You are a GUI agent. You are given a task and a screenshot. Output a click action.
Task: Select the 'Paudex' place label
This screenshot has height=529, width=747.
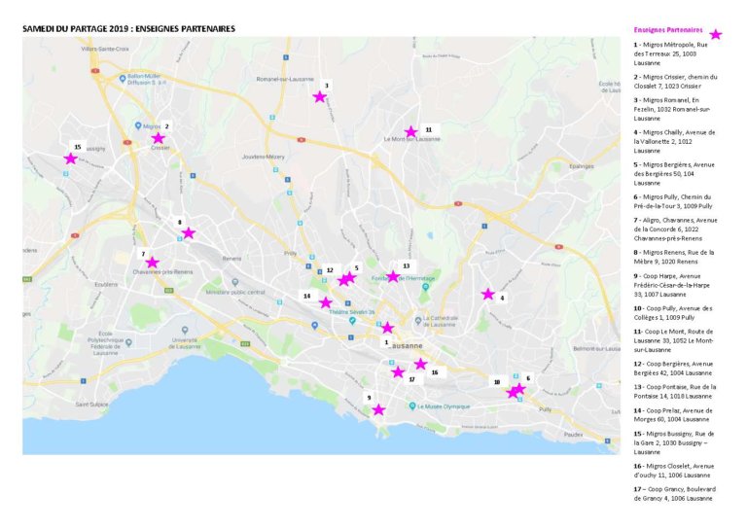click(x=573, y=435)
